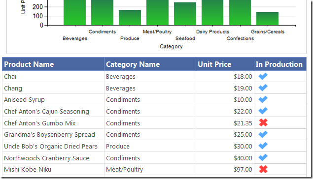
Task: Click red X icon for Chef Anton's Gumbo Mix
Action: [263, 122]
